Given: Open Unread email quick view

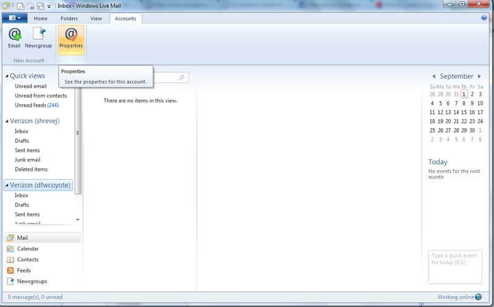Looking at the screenshot, I should point(31,86).
